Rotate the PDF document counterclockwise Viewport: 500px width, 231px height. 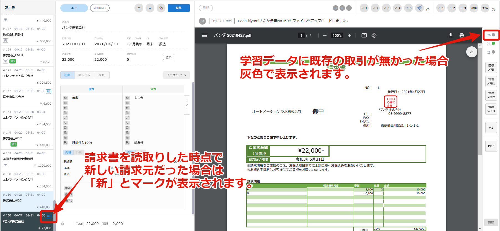coord(374,35)
